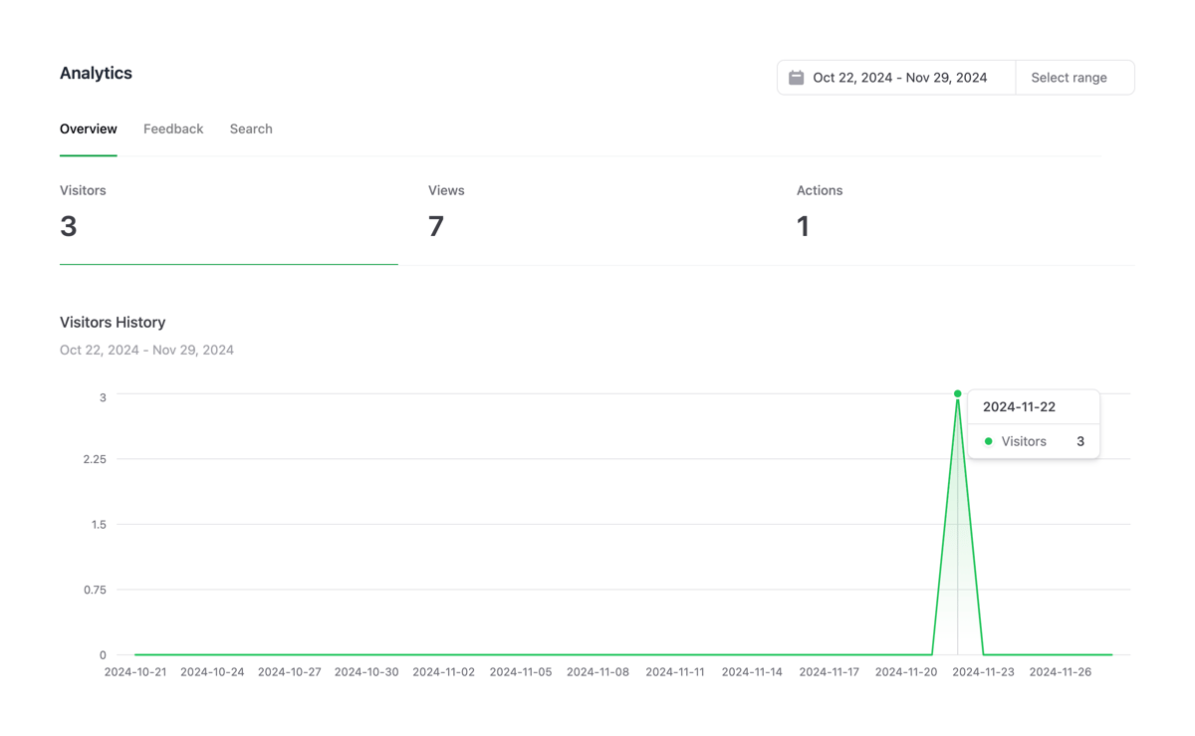Select the green data point on the chart
This screenshot has height=736, width=1195.
point(957,393)
